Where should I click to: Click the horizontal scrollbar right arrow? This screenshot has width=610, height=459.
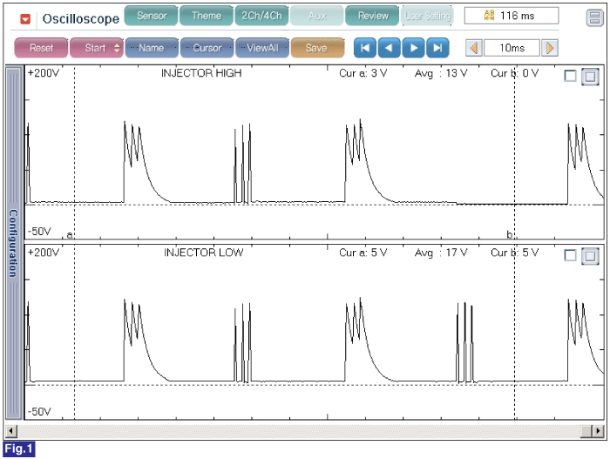[598, 430]
